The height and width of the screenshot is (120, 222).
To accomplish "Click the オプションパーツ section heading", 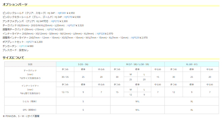I will click(x=15, y=4).
